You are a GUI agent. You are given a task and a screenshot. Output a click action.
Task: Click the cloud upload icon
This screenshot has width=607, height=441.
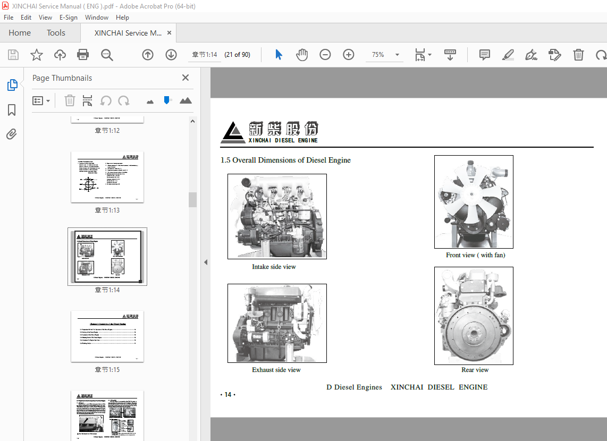tap(60, 55)
